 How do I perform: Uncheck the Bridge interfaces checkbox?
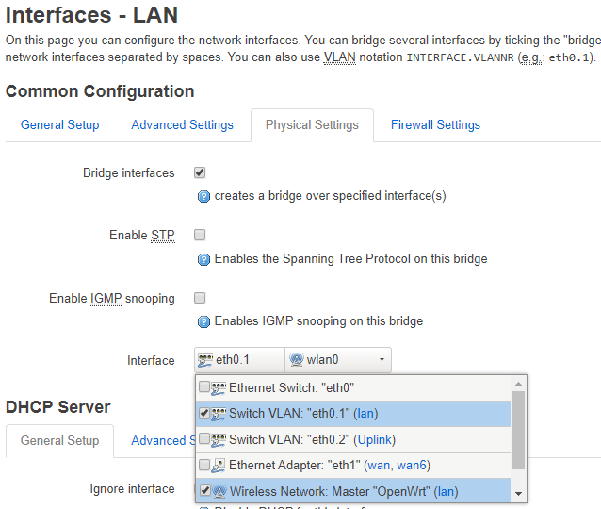[x=200, y=172]
